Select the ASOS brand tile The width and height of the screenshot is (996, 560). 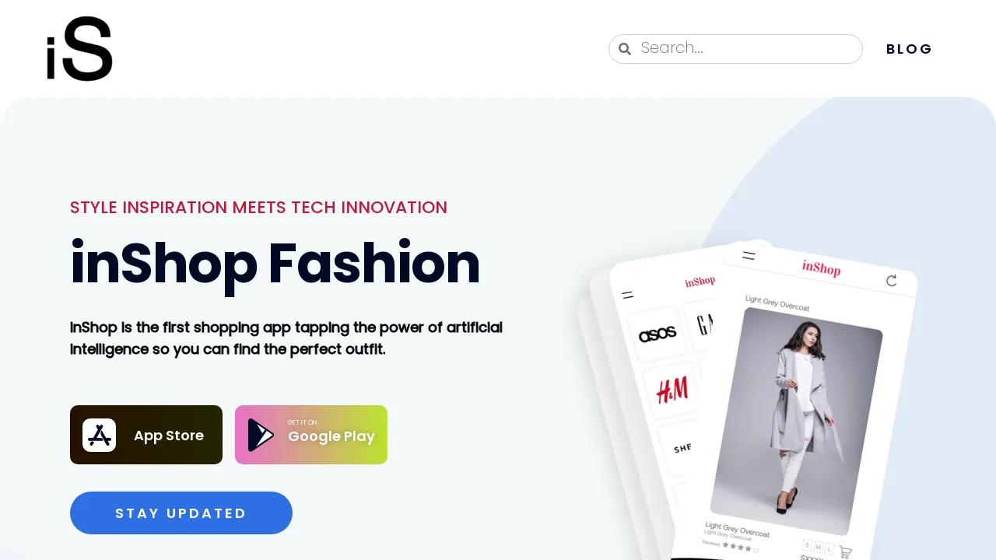pos(657,334)
